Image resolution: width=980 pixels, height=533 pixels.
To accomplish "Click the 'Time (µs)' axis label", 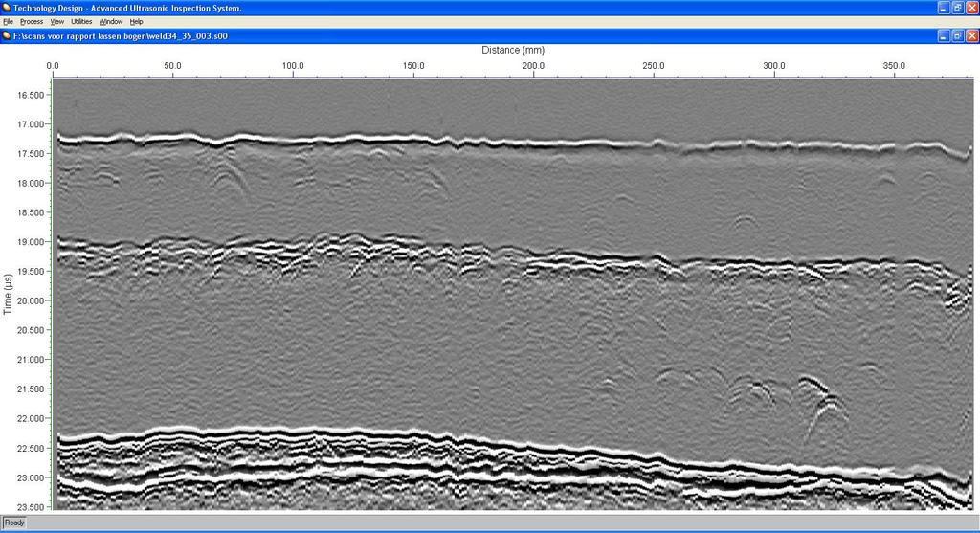I will [x=8, y=294].
